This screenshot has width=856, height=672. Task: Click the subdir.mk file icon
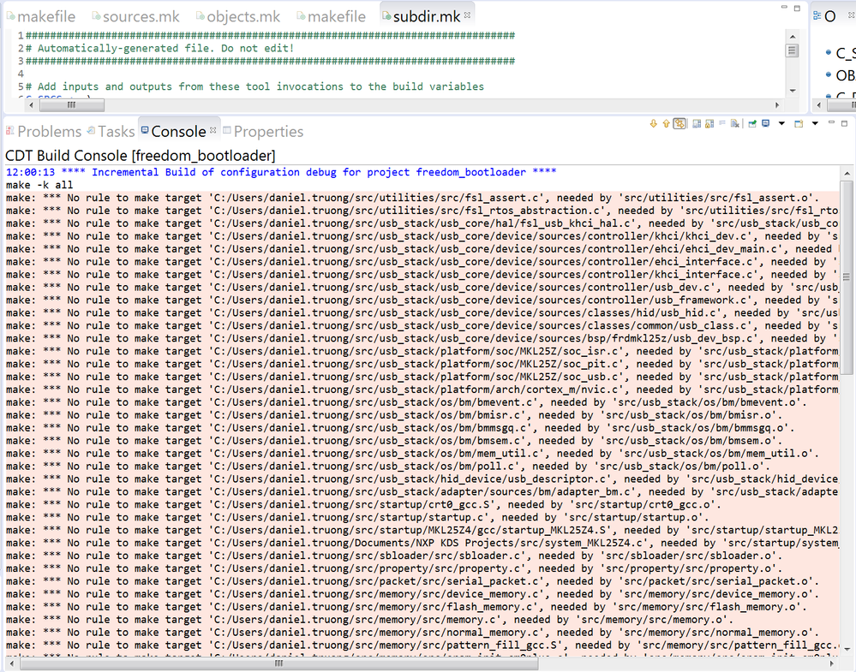point(386,16)
